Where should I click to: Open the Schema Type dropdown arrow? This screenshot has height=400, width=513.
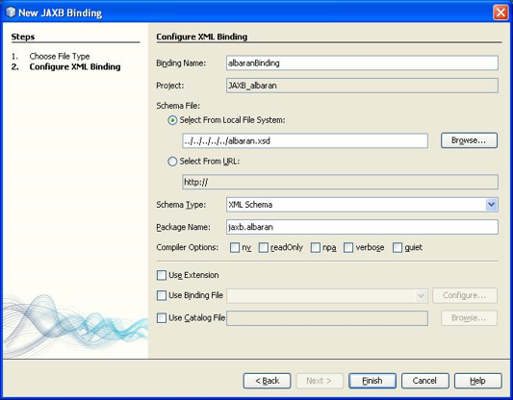click(491, 205)
